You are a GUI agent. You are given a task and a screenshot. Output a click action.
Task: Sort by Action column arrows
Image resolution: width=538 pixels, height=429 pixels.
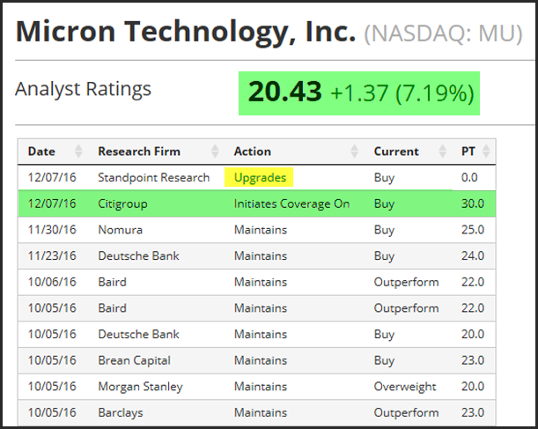point(355,152)
